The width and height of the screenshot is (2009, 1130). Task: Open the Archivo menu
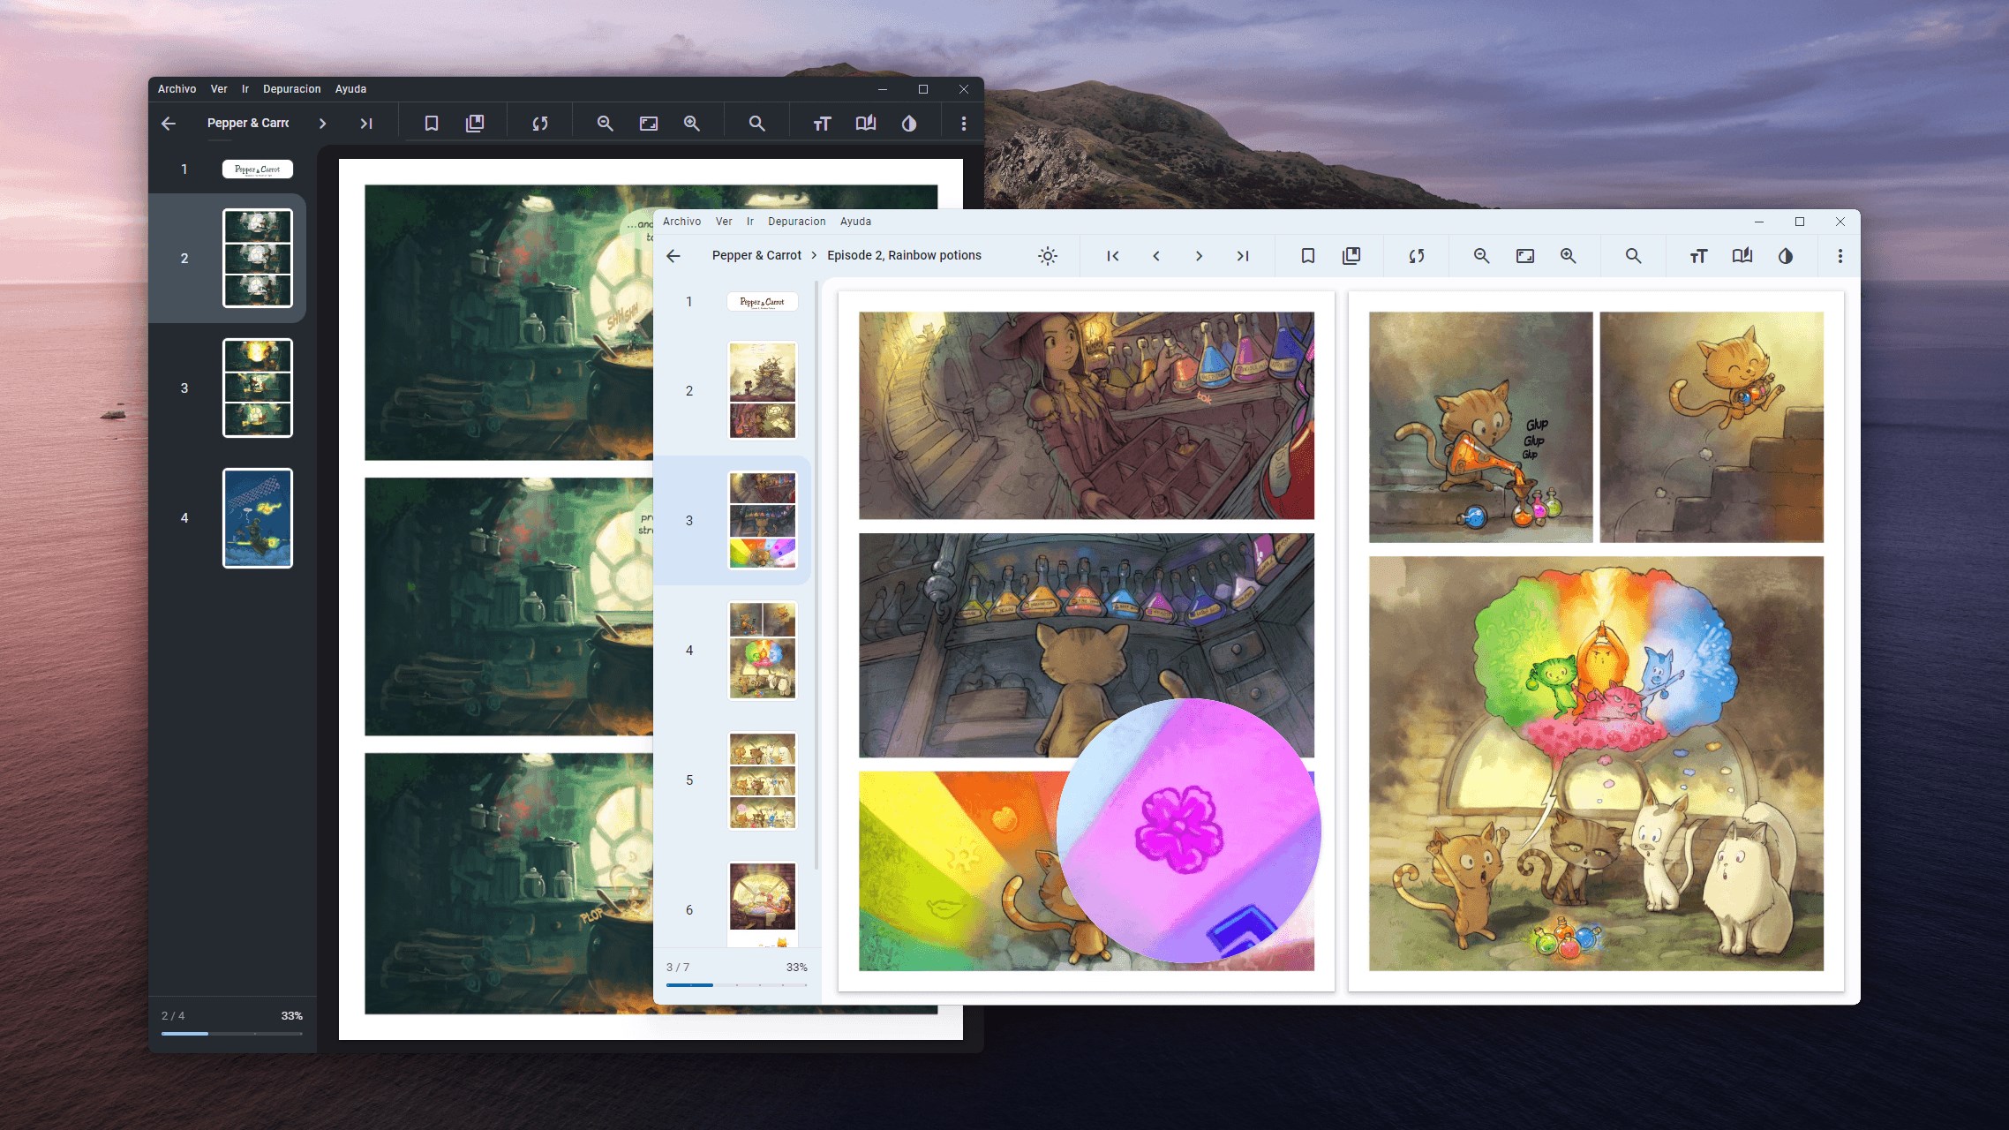(681, 221)
